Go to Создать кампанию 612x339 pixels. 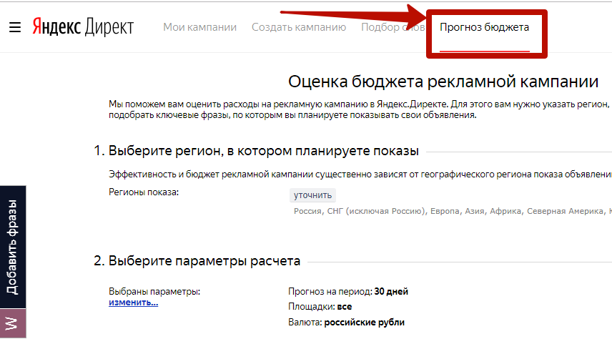point(299,27)
